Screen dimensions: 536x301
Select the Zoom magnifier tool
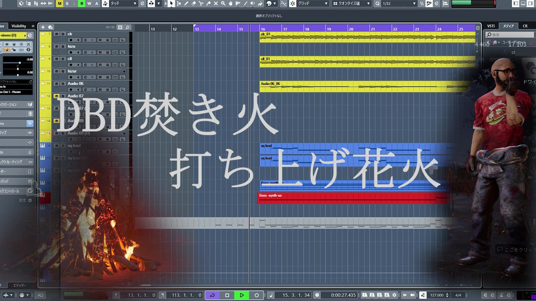coord(223,3)
